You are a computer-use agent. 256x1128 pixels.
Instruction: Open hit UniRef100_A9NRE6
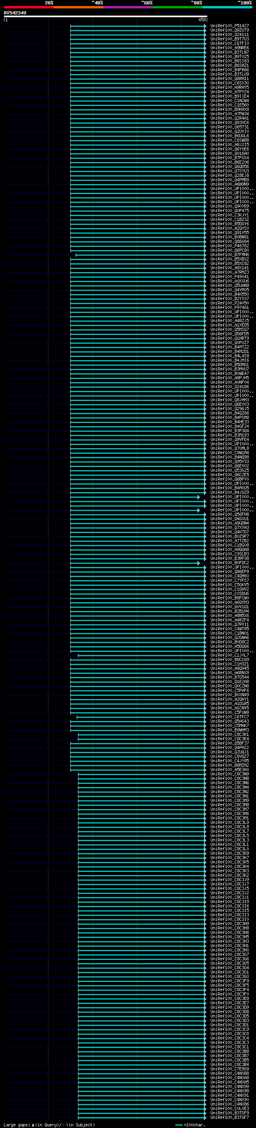(229, 48)
